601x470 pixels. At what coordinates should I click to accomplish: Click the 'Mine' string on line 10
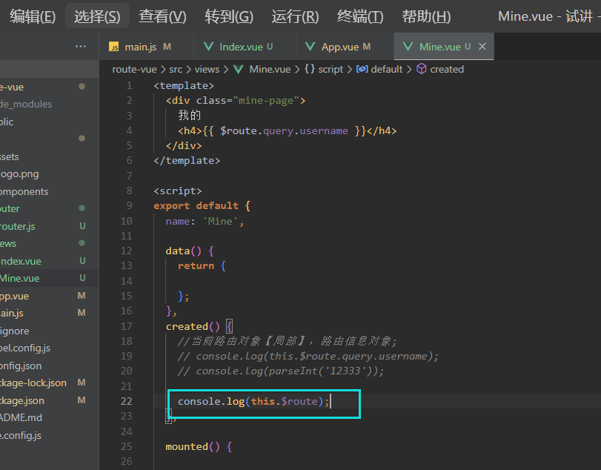click(x=220, y=221)
